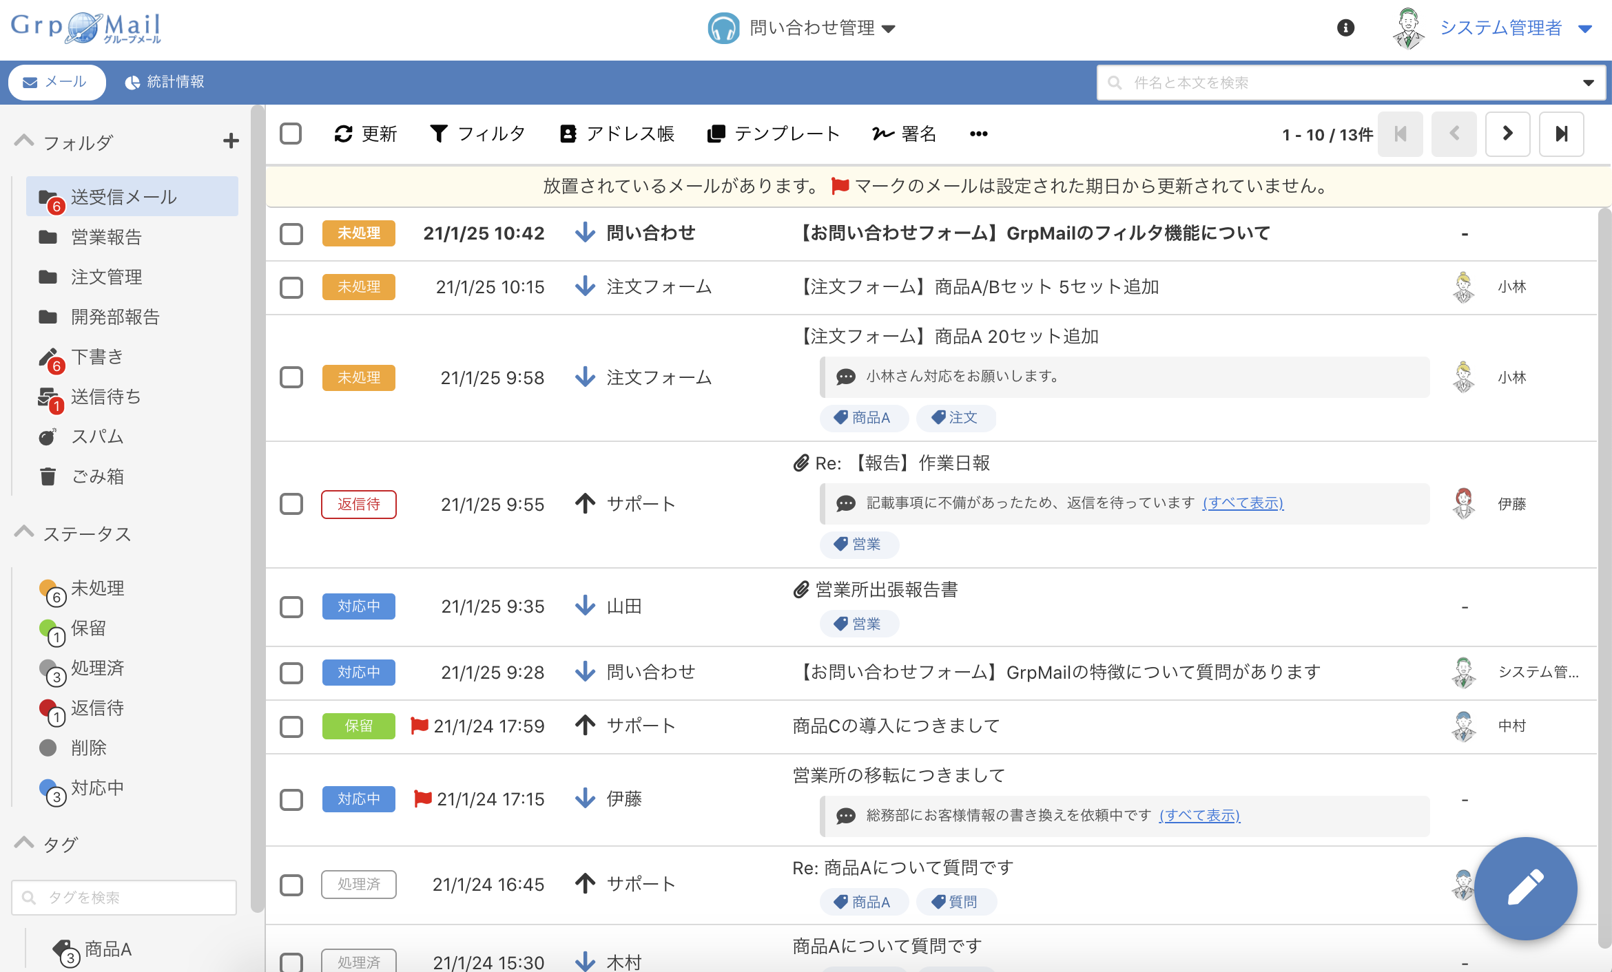Collapse the ステータス section chevron

[24, 533]
